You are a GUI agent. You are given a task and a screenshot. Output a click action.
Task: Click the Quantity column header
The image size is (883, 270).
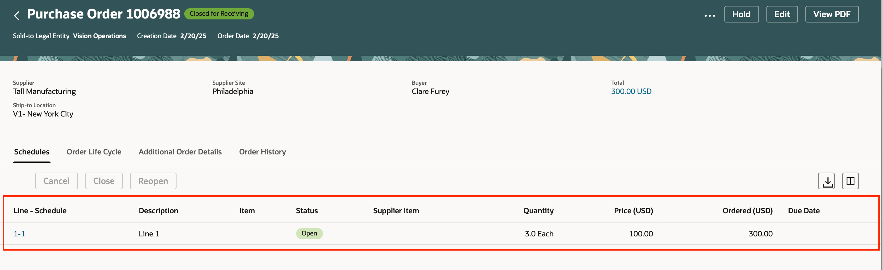tap(538, 211)
